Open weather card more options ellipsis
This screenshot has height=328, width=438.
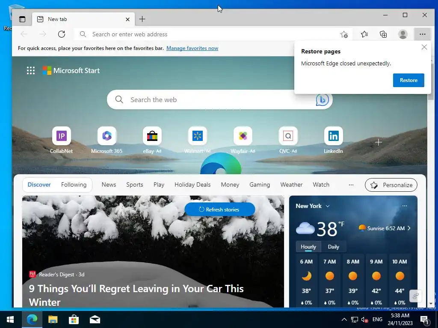click(x=405, y=206)
